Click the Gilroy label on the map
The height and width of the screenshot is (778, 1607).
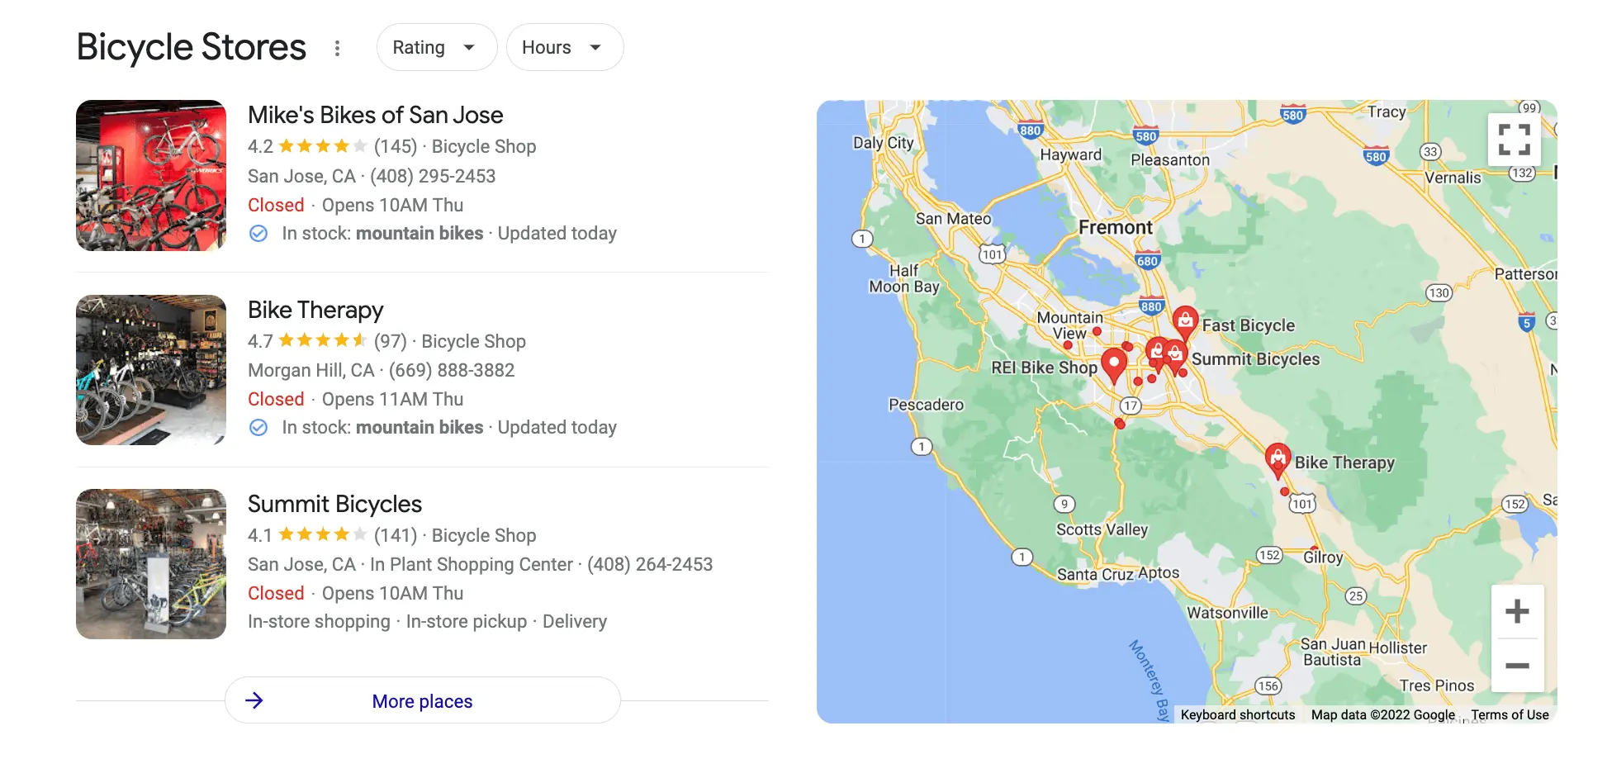1323,557
